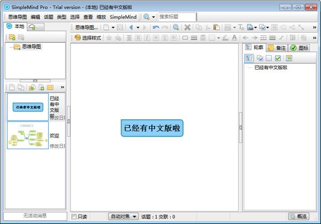Open the 话题 menu
321x224 pixels.
point(49,17)
